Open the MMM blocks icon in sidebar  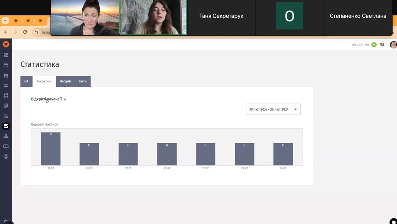(x=6, y=136)
